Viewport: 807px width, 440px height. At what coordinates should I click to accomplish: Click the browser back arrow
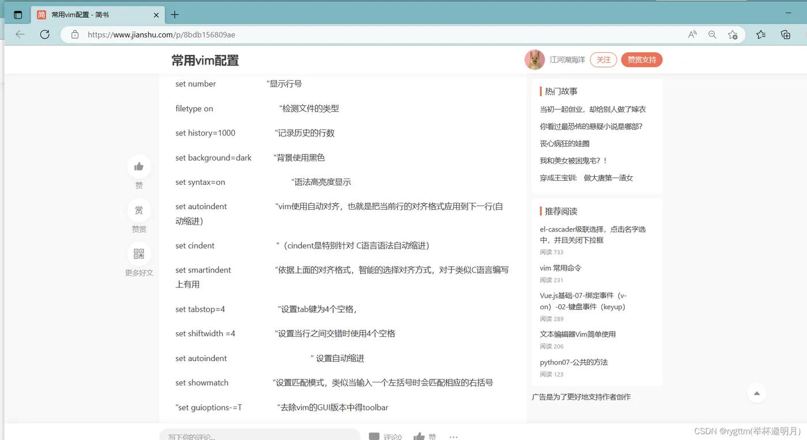coord(20,35)
